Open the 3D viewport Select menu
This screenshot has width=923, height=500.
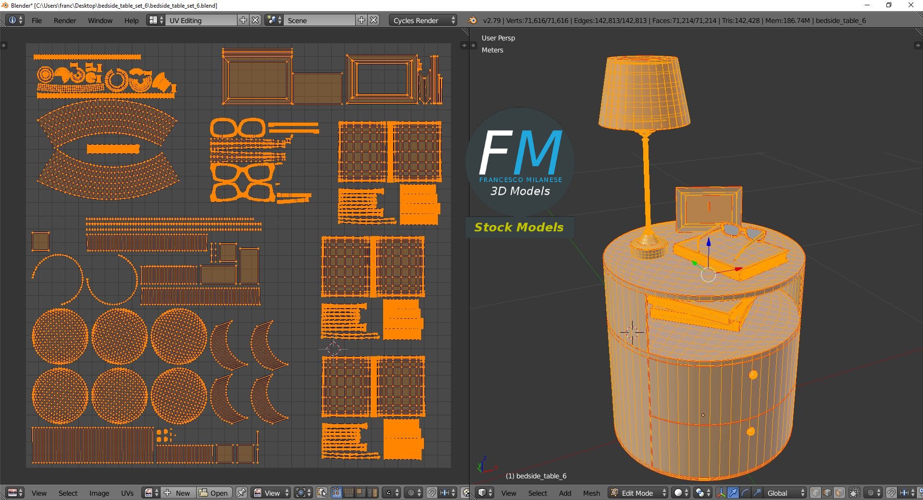[x=537, y=493]
